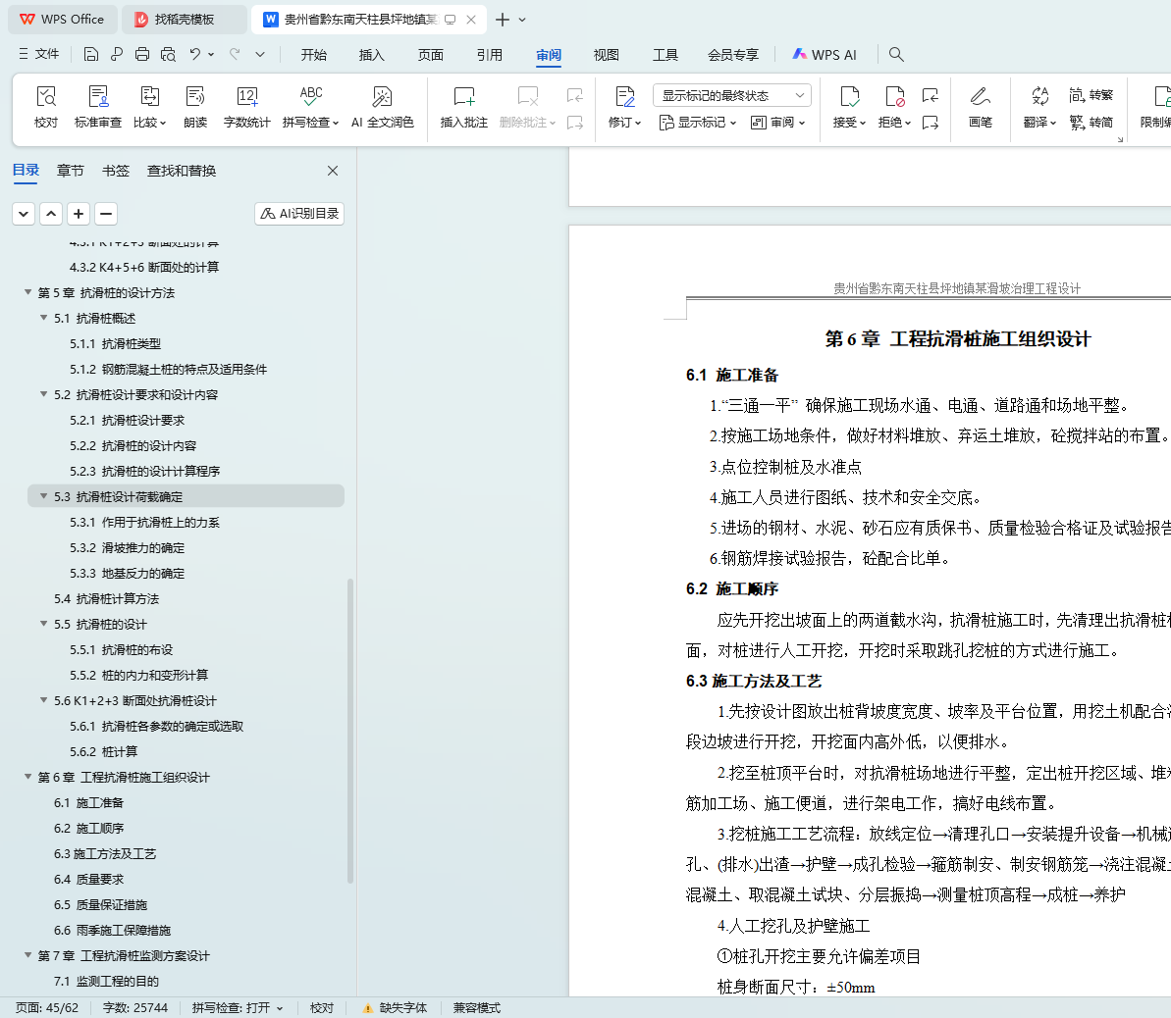1171x1018 pixels.
Task: Open the 审阅 pane dropdown in ribbon
Action: [x=777, y=123]
